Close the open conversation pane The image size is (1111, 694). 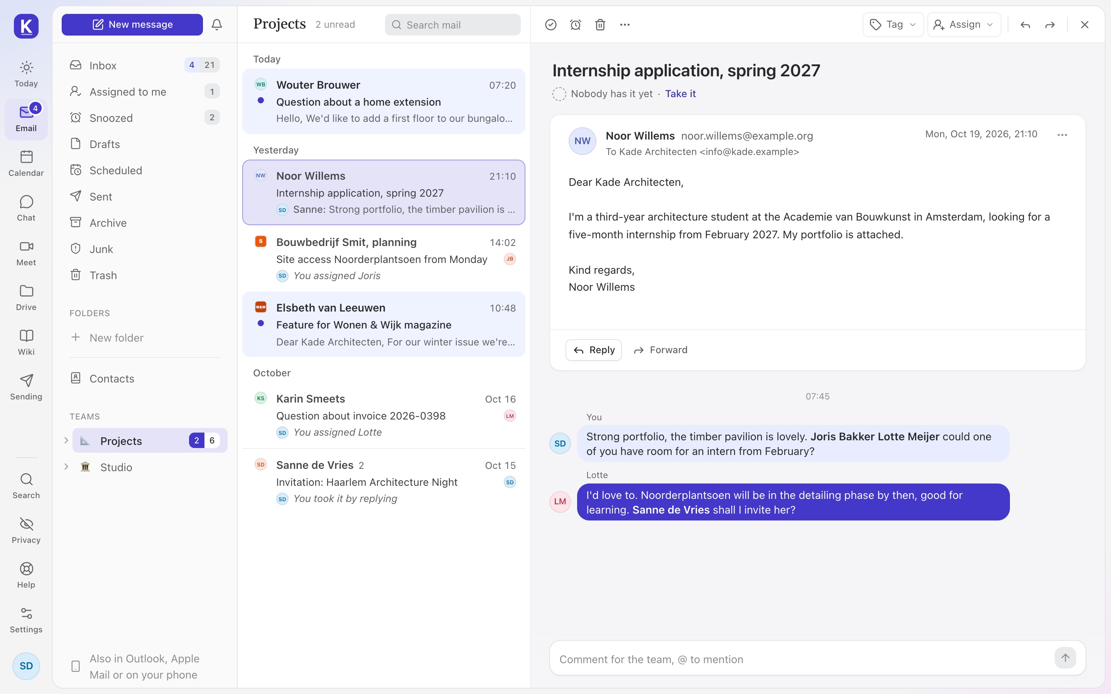pyautogui.click(x=1084, y=24)
